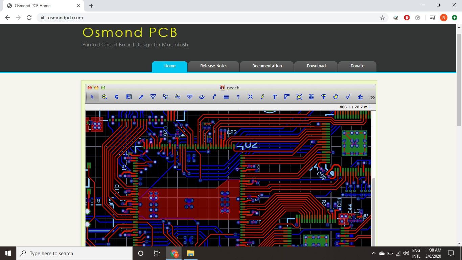Open File Explorer from the taskbar

click(x=191, y=253)
